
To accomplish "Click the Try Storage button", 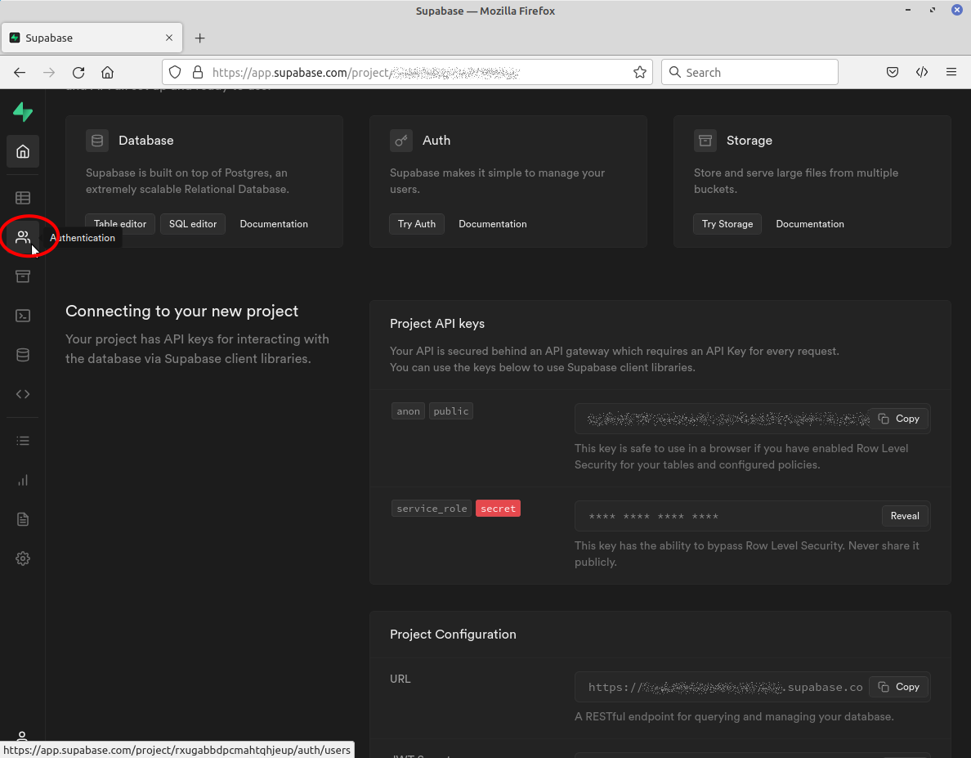I will point(727,224).
